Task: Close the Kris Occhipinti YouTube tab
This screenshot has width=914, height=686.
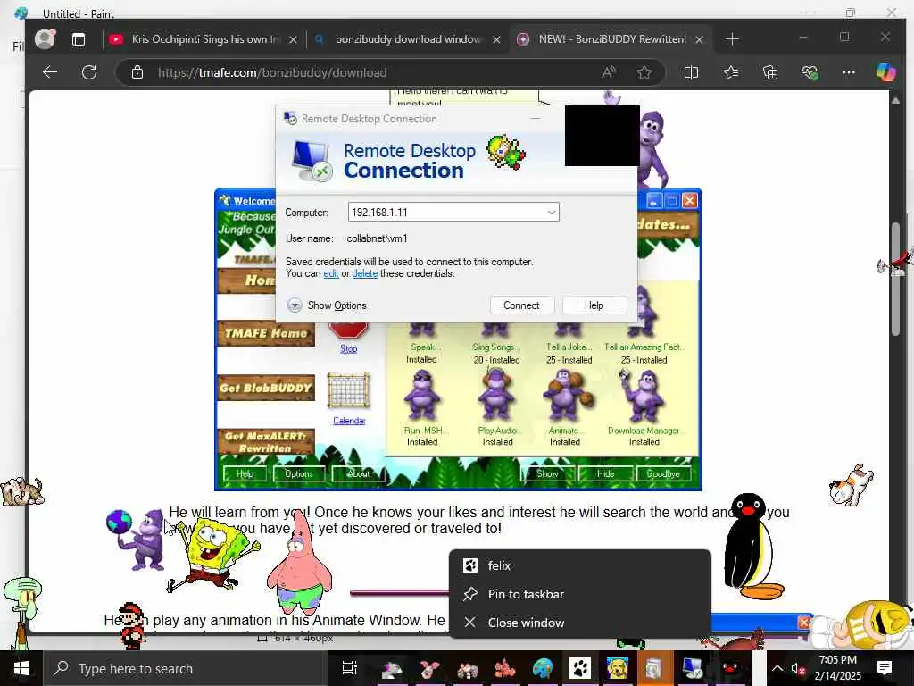Action: [x=293, y=39]
